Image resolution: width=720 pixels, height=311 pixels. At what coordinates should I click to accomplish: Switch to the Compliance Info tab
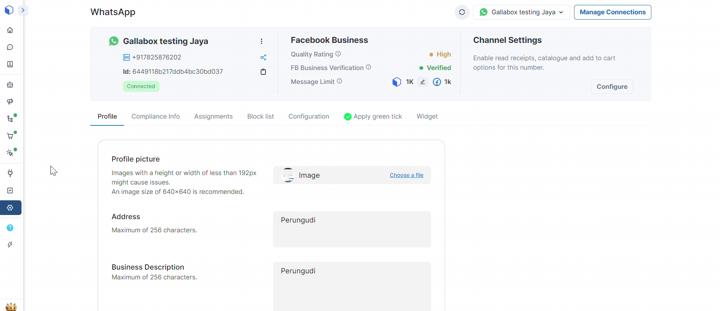pyautogui.click(x=155, y=116)
